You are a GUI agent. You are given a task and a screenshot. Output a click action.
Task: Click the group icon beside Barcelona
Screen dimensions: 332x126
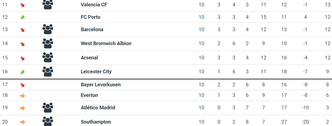[48, 29]
